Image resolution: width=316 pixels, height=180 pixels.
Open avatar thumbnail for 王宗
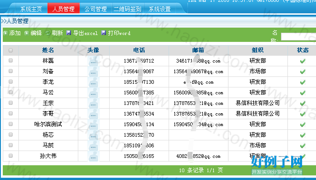pos(94,103)
